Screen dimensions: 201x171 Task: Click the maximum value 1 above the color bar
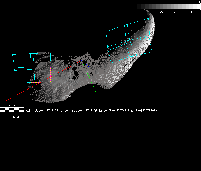click(x=199, y=2)
